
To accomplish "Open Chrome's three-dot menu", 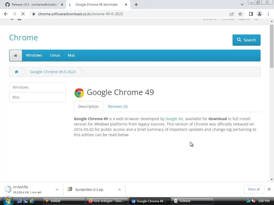I will point(268,14).
